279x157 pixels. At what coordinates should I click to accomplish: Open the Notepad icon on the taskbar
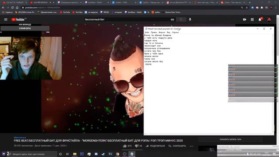(x=132, y=154)
